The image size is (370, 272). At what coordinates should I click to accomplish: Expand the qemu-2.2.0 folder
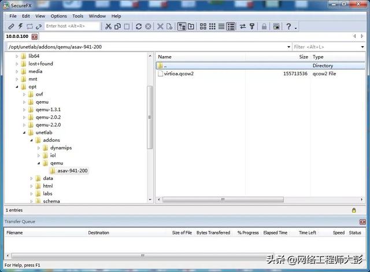24,125
